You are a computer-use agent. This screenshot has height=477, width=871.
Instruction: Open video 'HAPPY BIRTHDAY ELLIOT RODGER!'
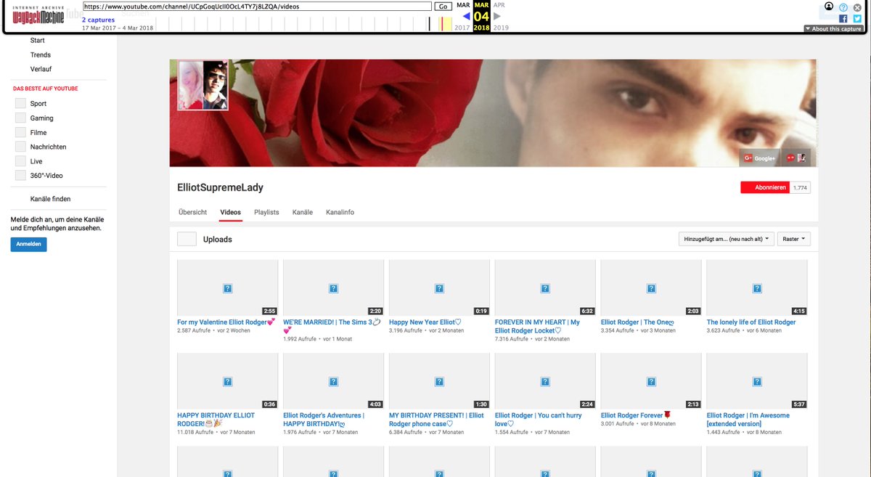217,420
